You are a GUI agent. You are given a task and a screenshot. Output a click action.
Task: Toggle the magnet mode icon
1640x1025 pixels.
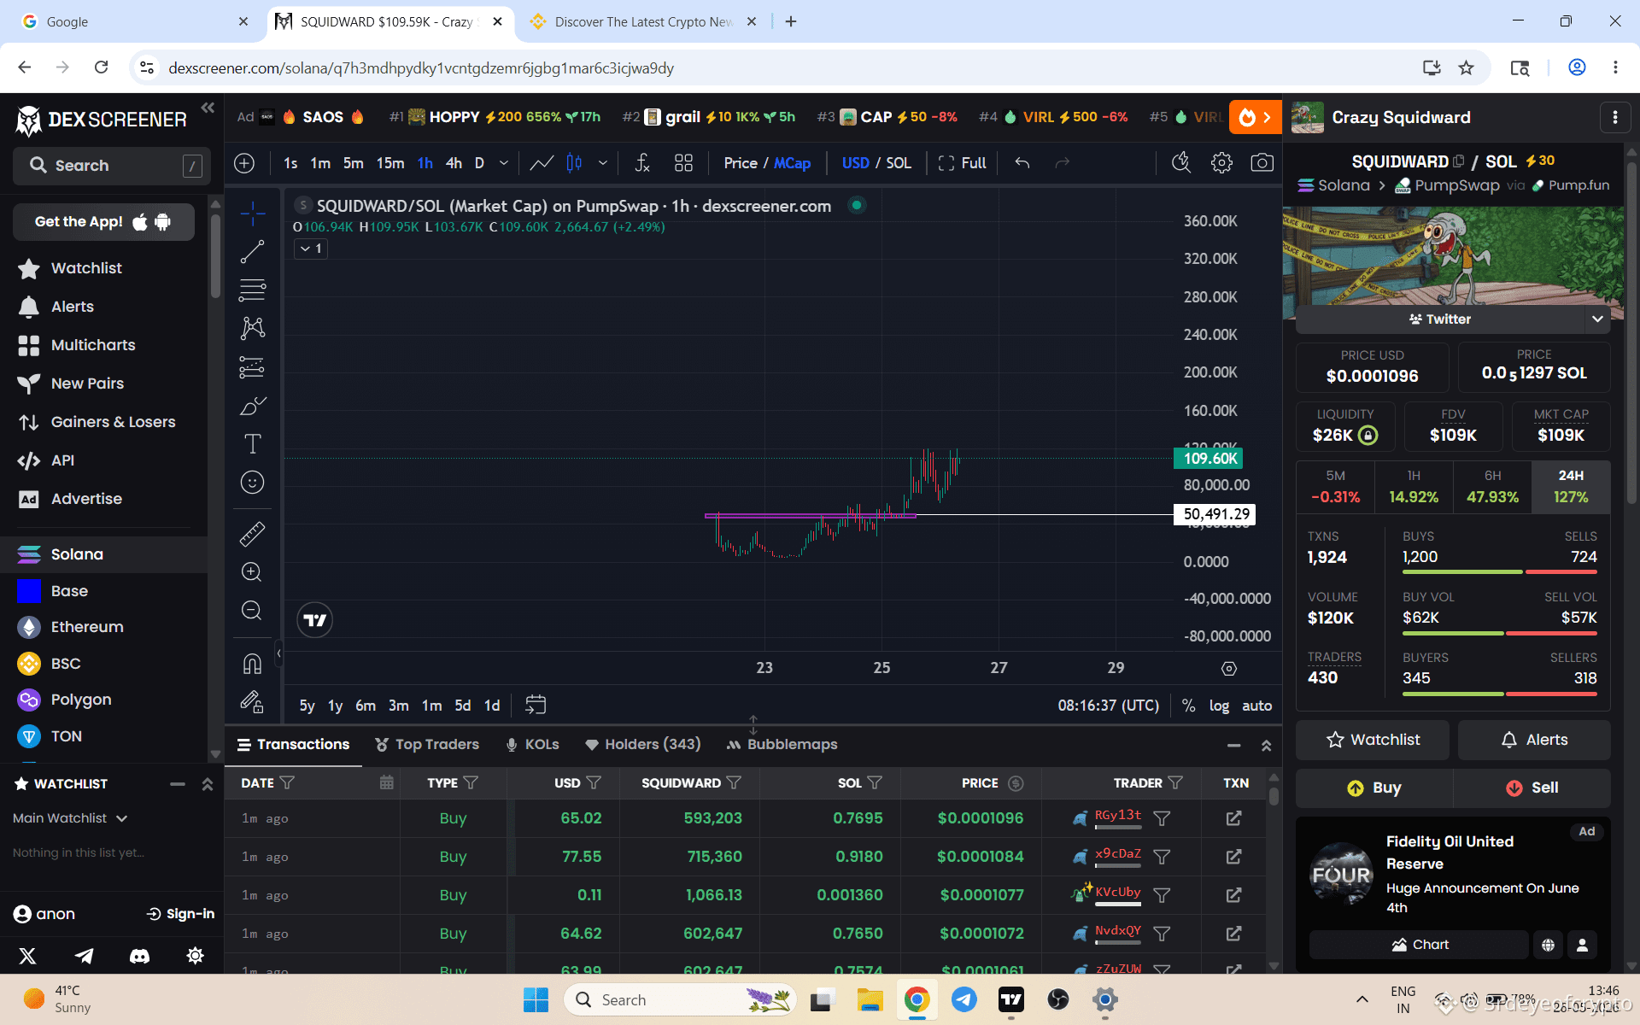252,664
